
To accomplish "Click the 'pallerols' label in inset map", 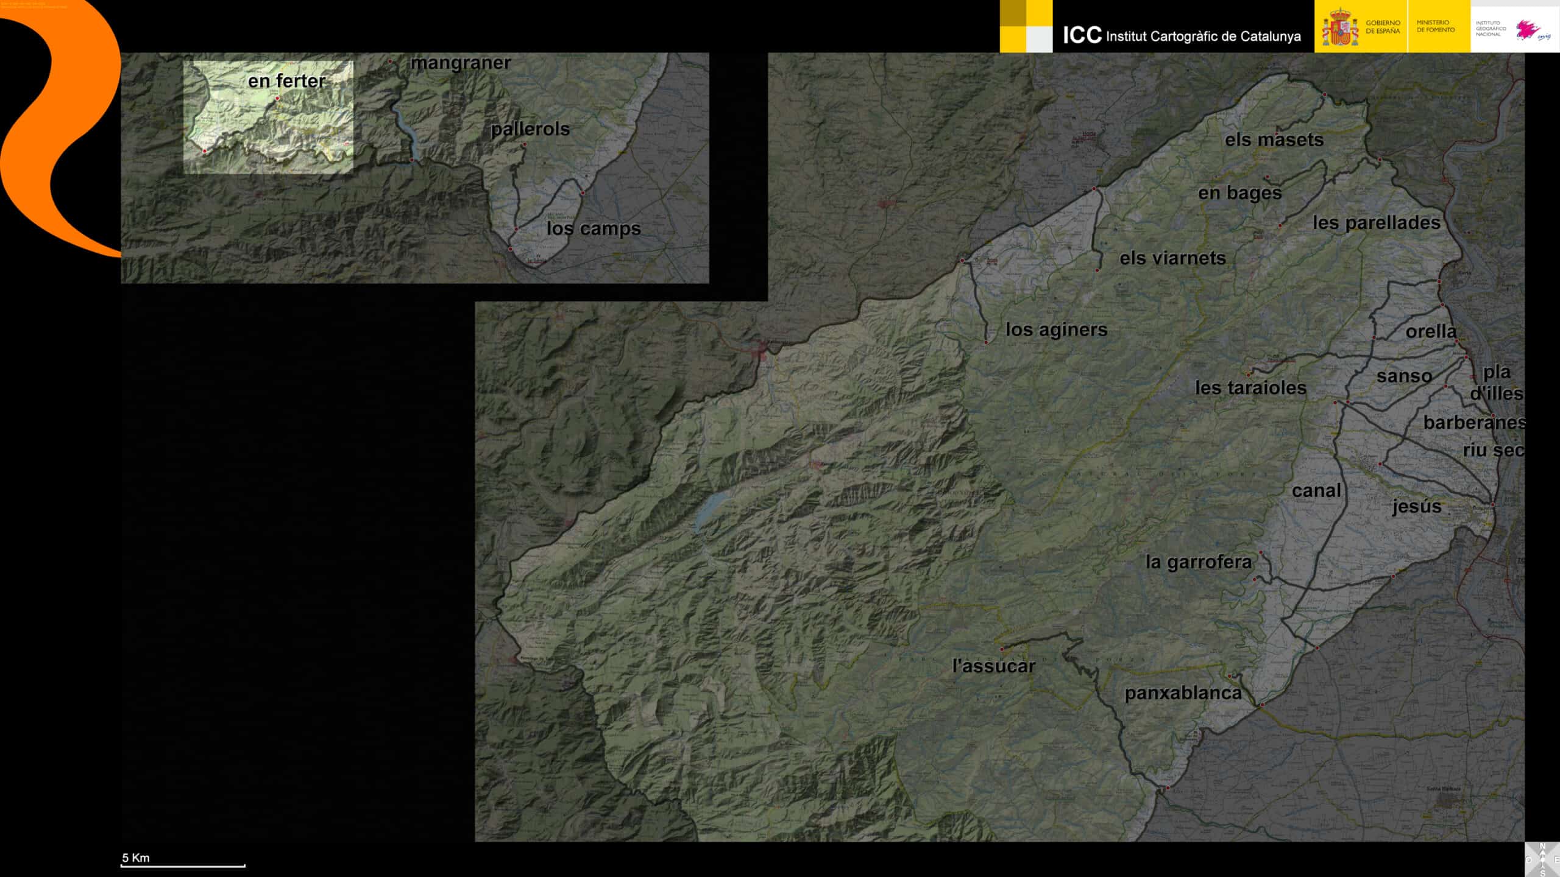I will click(x=530, y=129).
